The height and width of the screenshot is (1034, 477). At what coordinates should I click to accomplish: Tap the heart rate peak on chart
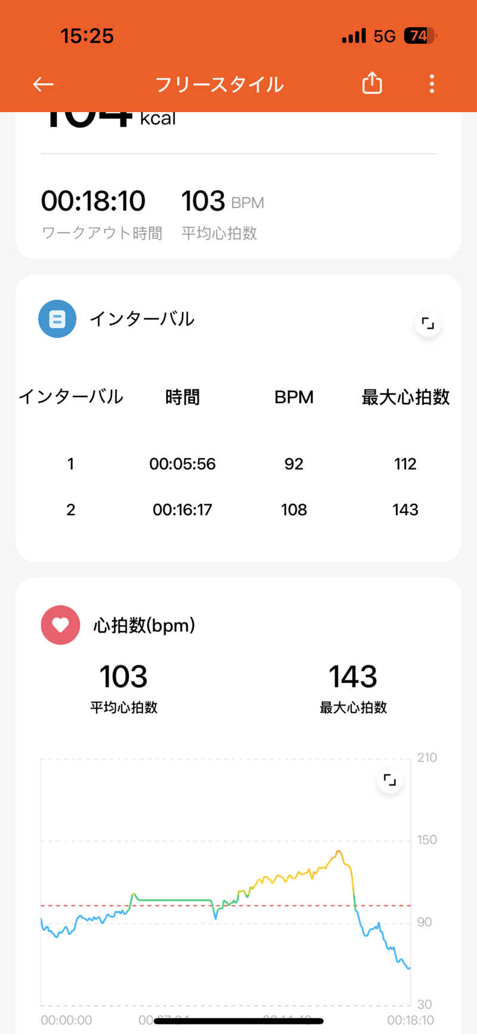click(x=339, y=852)
